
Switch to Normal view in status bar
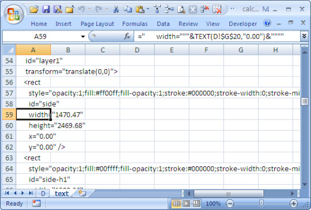pyautogui.click(x=176, y=203)
